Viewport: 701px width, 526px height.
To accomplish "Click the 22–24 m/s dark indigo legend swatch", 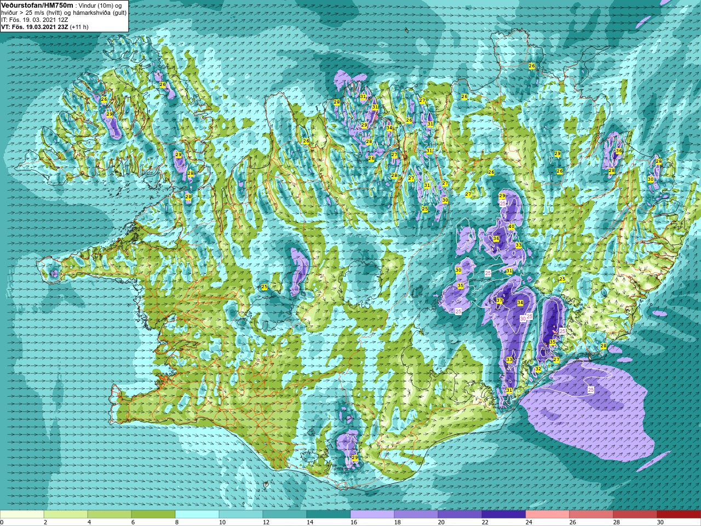I will [504, 514].
